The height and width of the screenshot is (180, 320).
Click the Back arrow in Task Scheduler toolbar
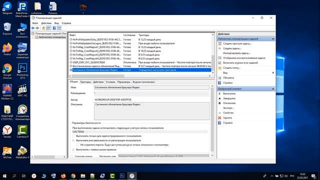(33, 28)
